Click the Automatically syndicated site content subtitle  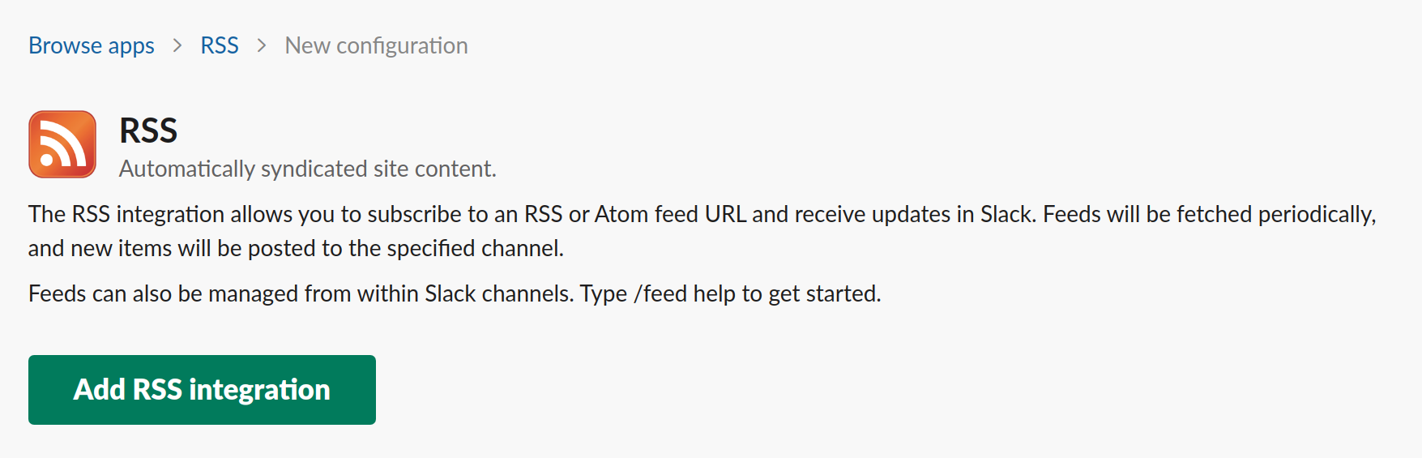pos(308,169)
